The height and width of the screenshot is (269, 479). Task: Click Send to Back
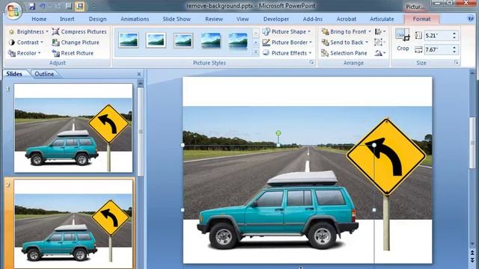pyautogui.click(x=344, y=43)
